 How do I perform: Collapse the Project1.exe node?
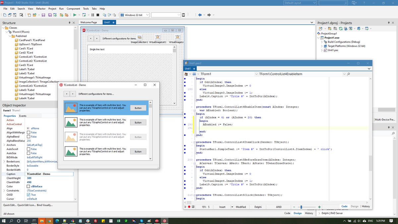coord(319,37)
